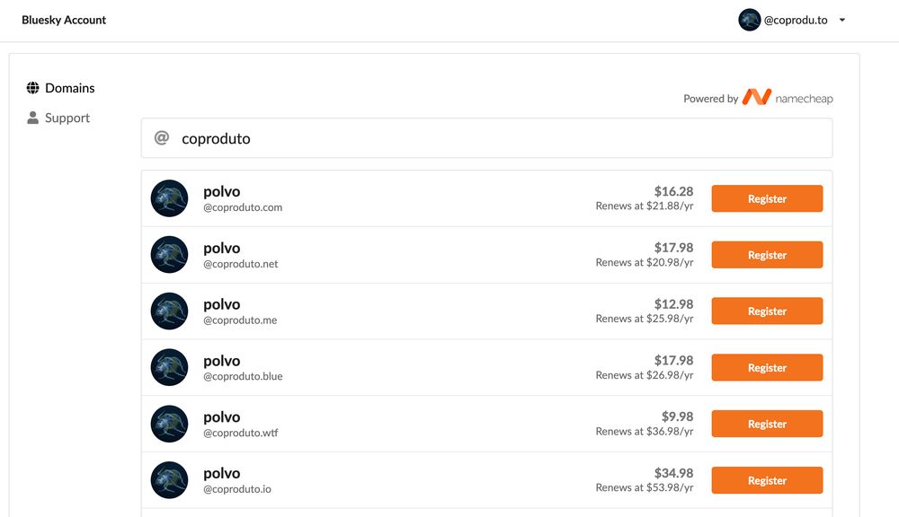Click the avatar for coproduto.me
The height and width of the screenshot is (517, 899).
169,311
